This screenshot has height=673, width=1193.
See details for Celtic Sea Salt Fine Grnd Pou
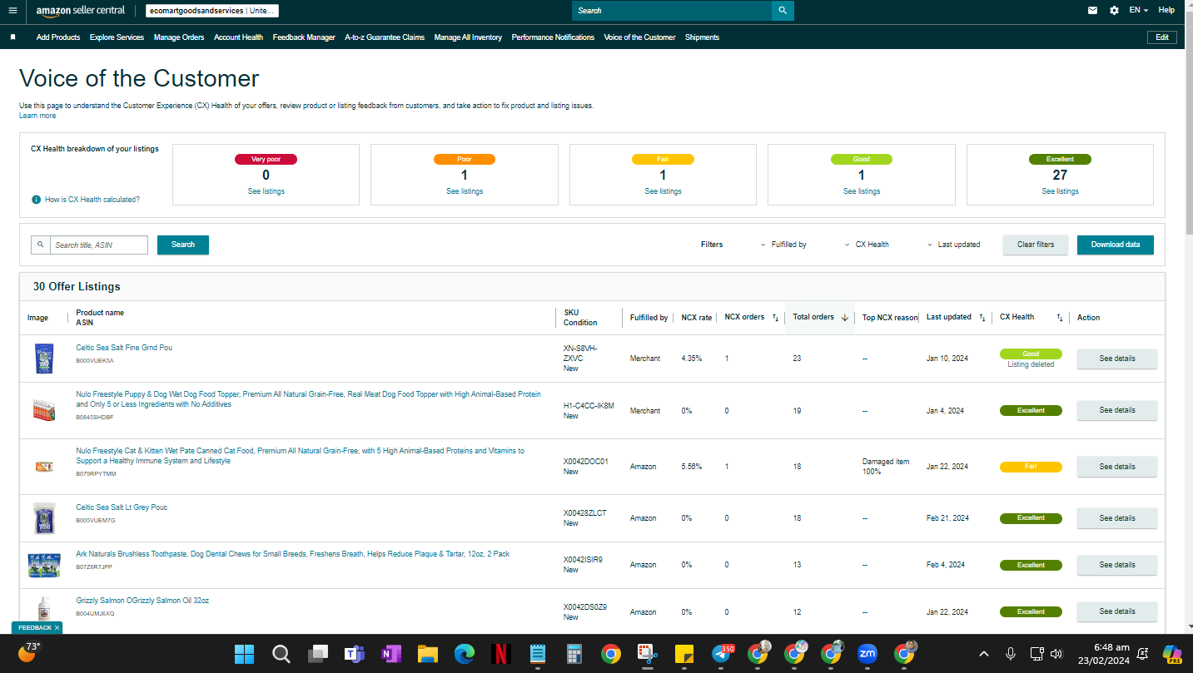click(x=1117, y=359)
